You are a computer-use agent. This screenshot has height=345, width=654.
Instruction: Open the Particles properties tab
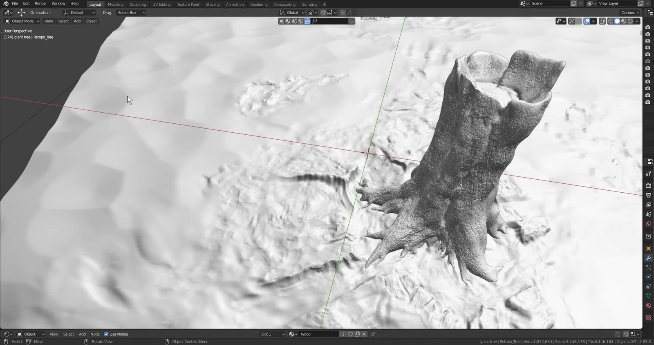click(648, 267)
